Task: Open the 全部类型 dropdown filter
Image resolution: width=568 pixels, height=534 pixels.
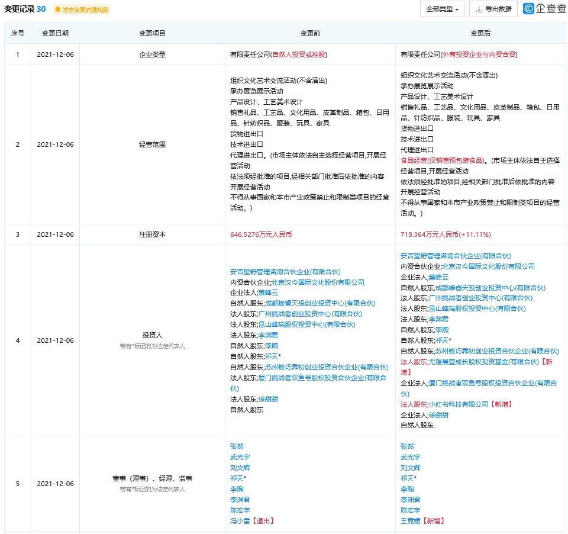Action: pos(442,9)
